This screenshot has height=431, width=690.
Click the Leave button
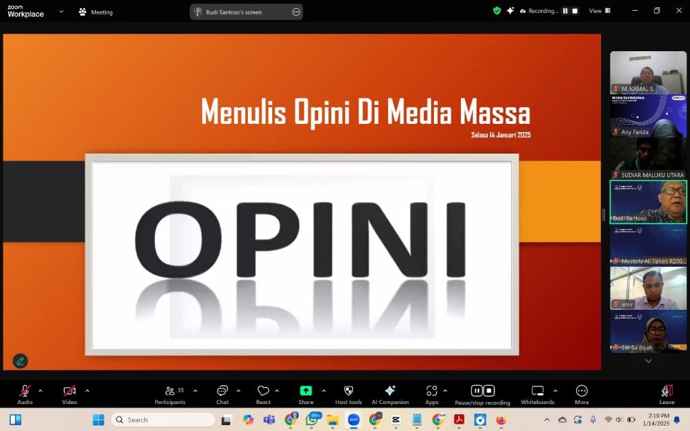tap(666, 393)
